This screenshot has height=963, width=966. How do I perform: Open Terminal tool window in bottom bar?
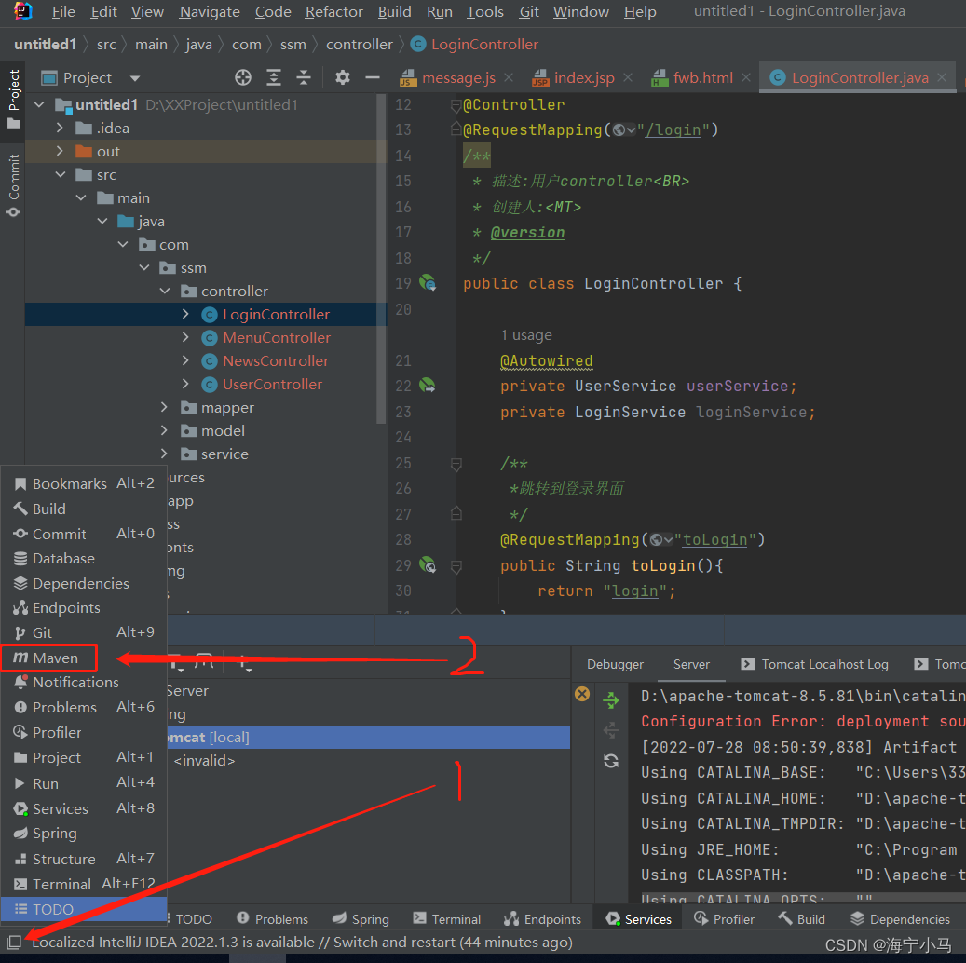pos(446,919)
